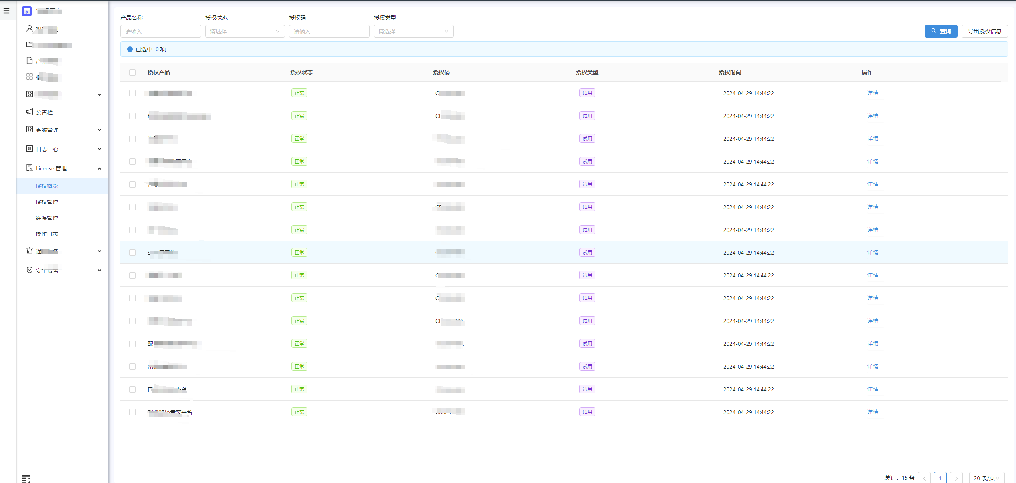Toggle the hamburger menu icon at top left
The height and width of the screenshot is (483, 1016).
coord(6,11)
